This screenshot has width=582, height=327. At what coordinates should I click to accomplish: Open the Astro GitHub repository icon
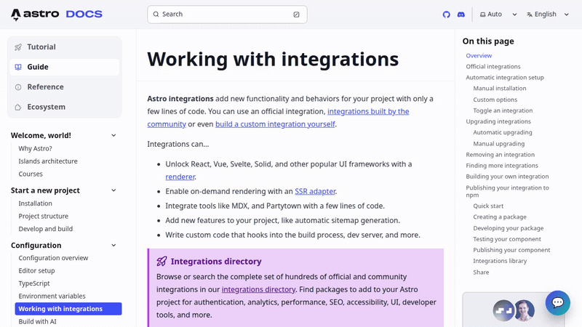tap(446, 15)
